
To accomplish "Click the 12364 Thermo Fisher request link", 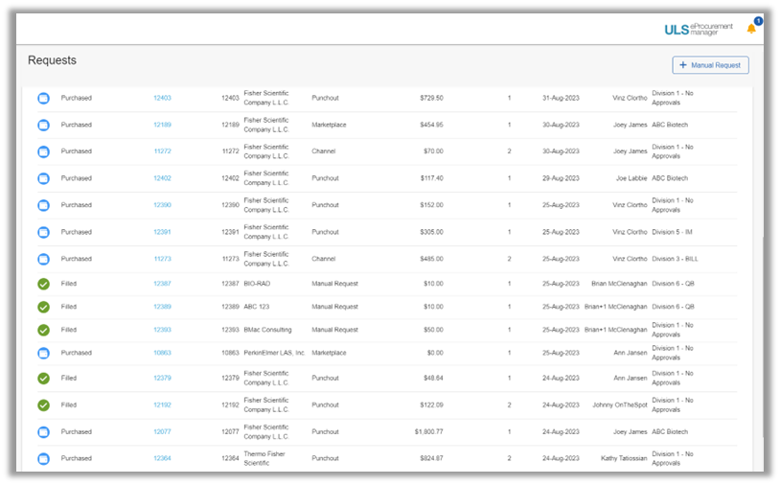I will [162, 458].
